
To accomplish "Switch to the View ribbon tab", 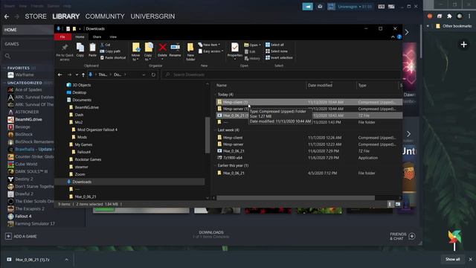I will click(x=113, y=36).
